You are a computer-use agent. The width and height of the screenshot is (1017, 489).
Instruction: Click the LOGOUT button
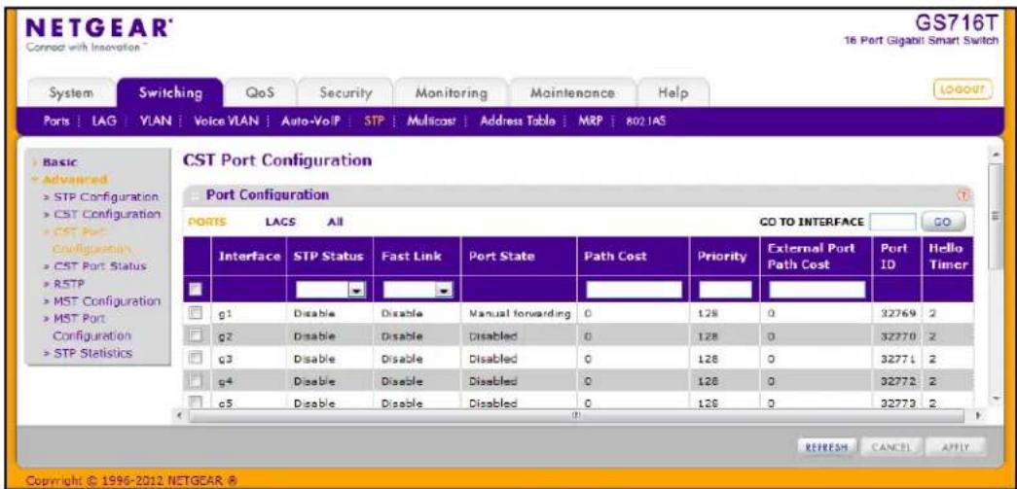pyautogui.click(x=963, y=90)
